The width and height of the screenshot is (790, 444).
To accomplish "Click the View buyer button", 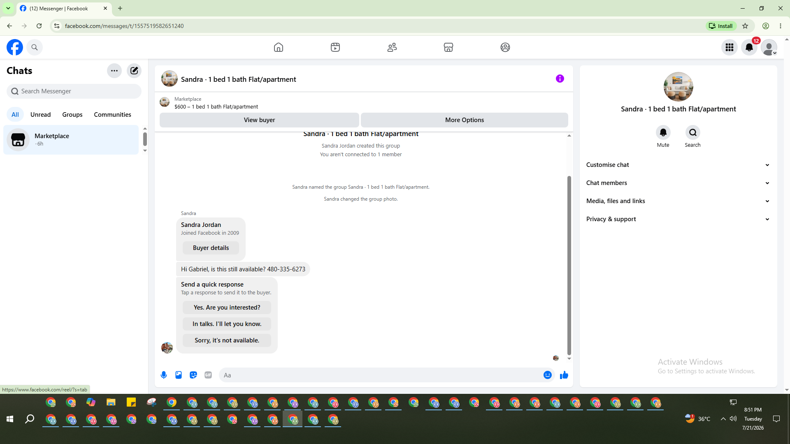I will 259,120.
